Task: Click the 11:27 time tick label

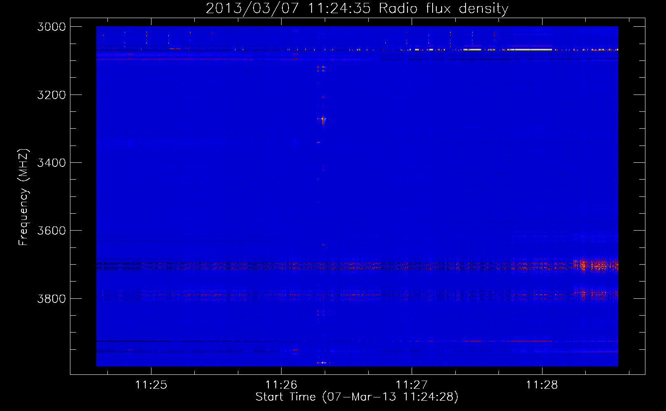Action: 412,385
